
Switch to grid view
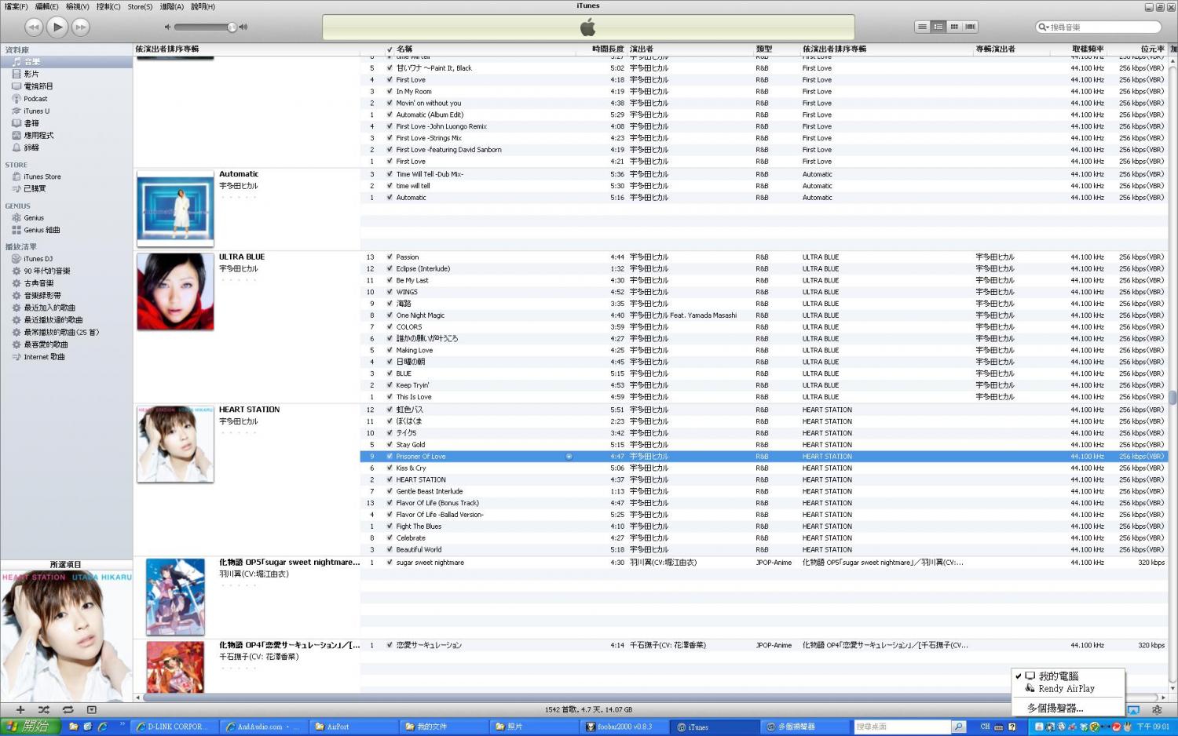click(954, 27)
